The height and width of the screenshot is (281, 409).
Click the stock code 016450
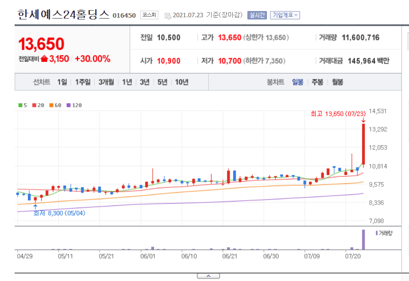point(124,15)
